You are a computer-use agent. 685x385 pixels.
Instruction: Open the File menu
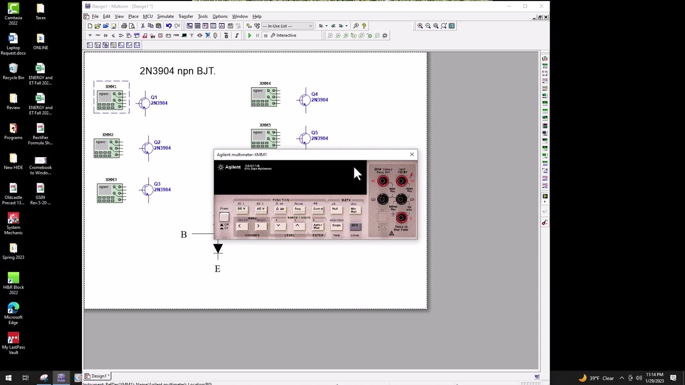tap(95, 16)
